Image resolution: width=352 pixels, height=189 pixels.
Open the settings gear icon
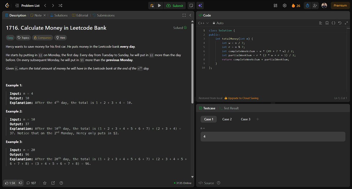pyautogui.click(x=285, y=6)
